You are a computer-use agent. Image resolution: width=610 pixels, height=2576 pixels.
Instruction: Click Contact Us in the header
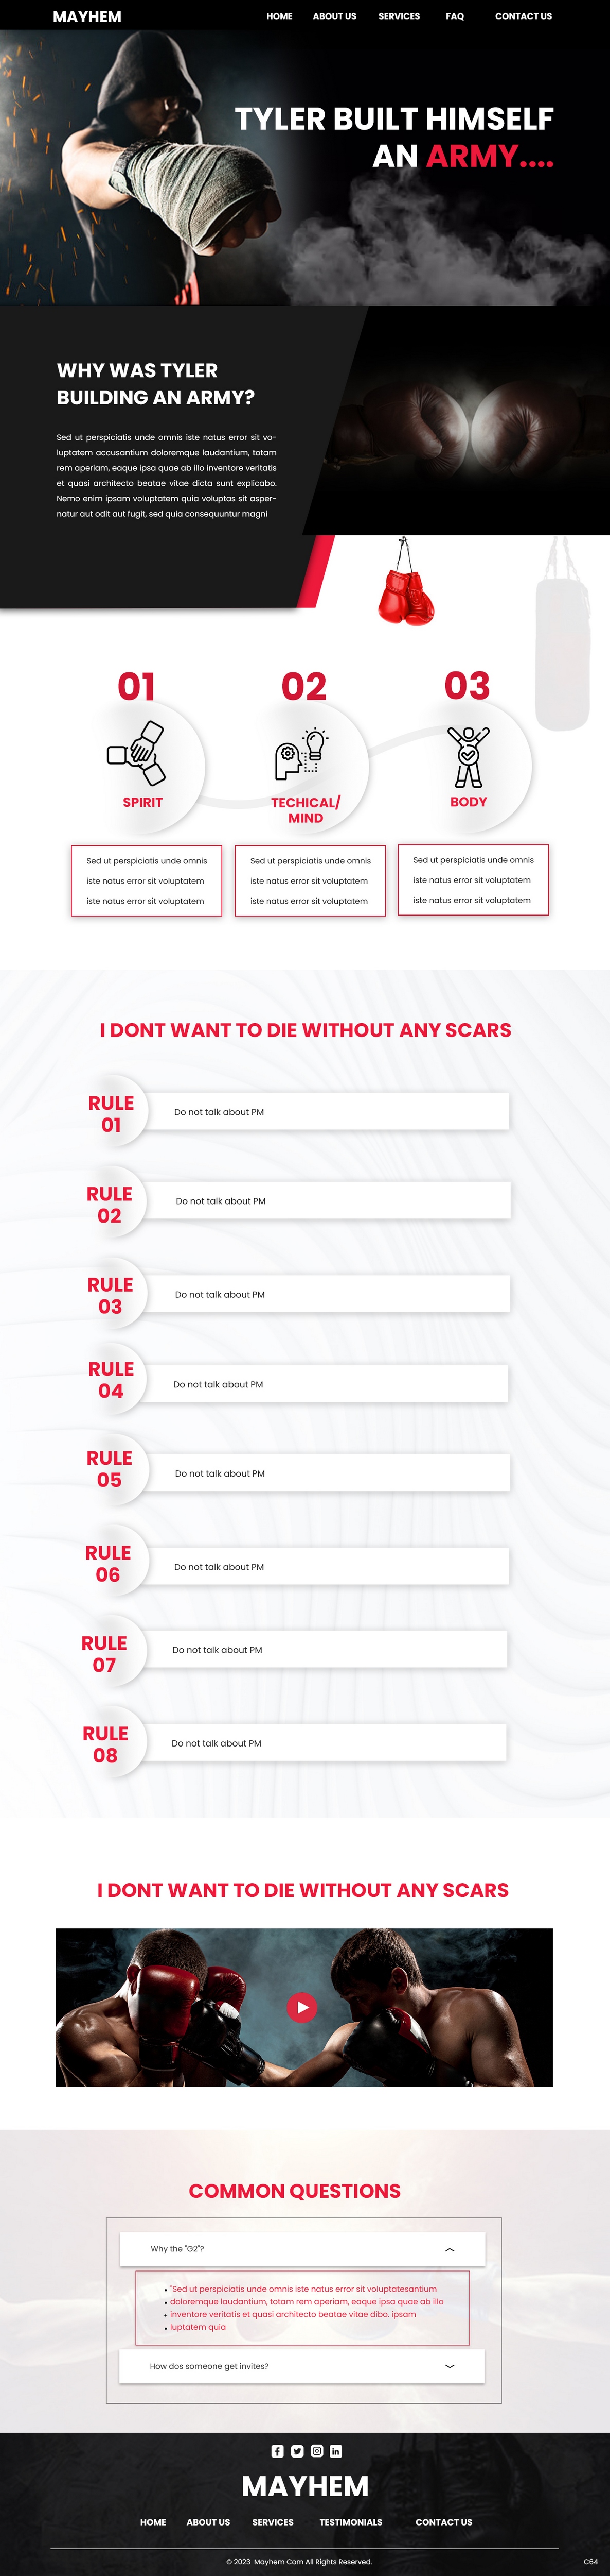(x=523, y=16)
